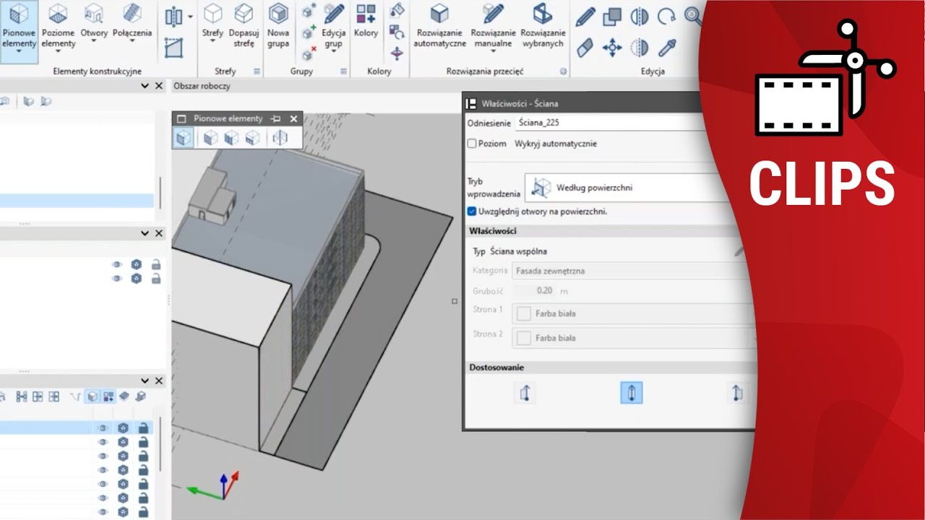Uncheck Uwzględnij otwory na powierzchni
The width and height of the screenshot is (925, 520).
coord(472,212)
